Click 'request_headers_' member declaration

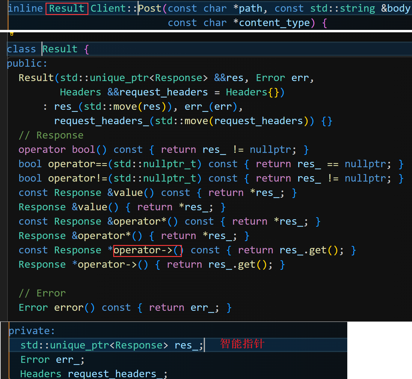115,374
